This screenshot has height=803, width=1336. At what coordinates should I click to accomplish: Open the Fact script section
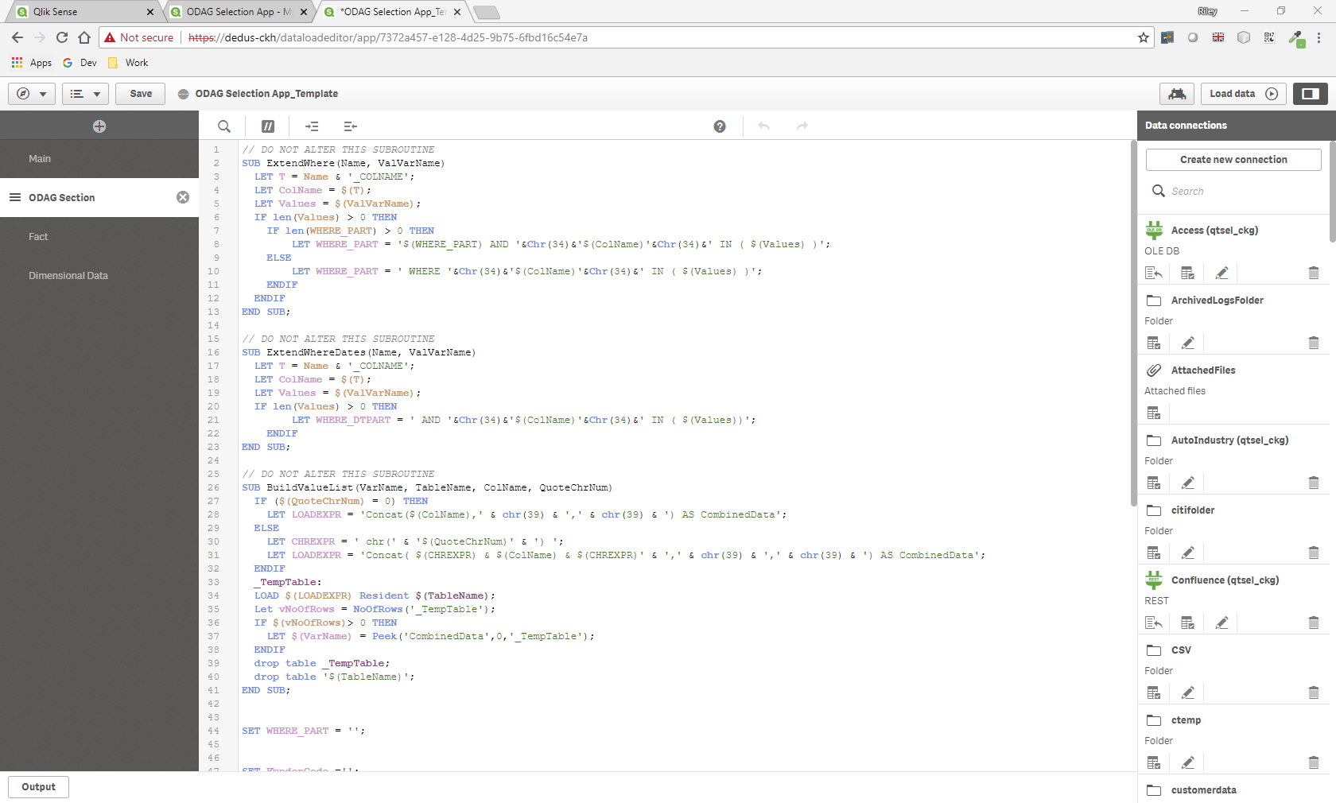99,237
